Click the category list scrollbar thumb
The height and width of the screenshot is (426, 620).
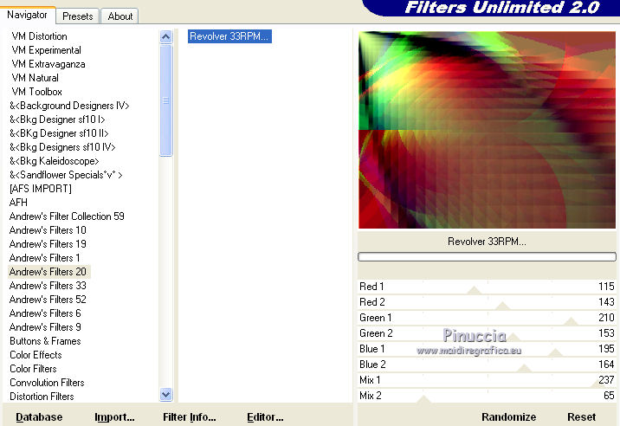point(166,100)
